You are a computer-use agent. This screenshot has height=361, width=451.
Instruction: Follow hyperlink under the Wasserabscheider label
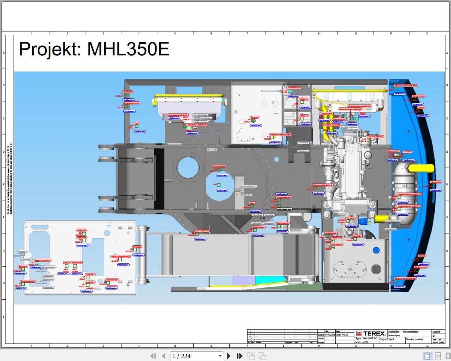click(x=275, y=143)
